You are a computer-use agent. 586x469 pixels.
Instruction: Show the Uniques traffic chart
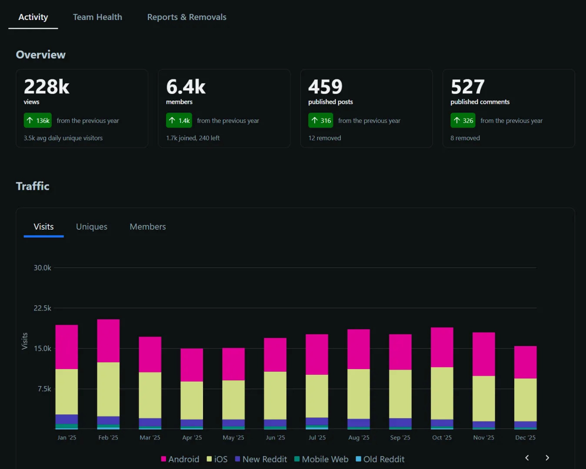click(x=92, y=227)
